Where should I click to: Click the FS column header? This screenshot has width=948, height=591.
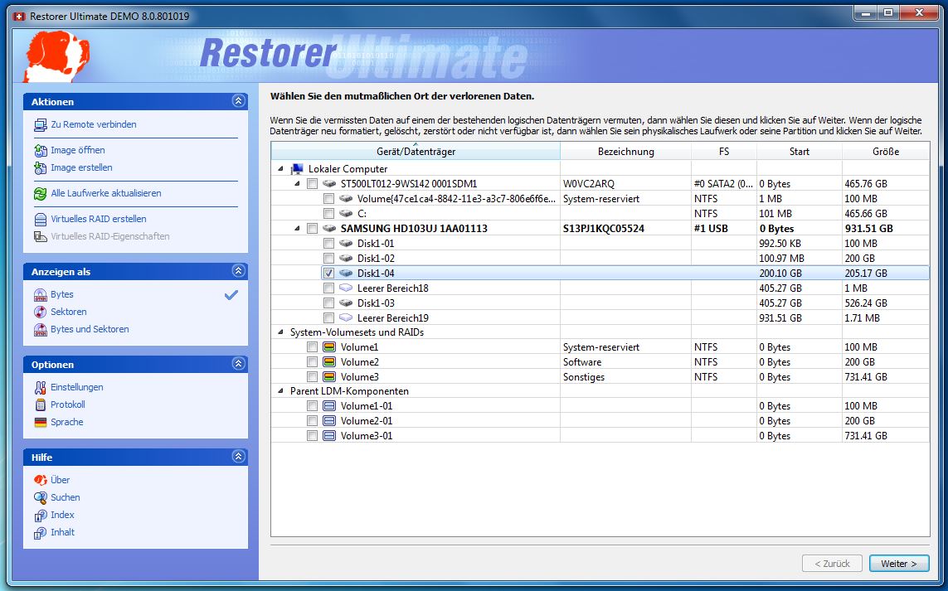click(724, 151)
